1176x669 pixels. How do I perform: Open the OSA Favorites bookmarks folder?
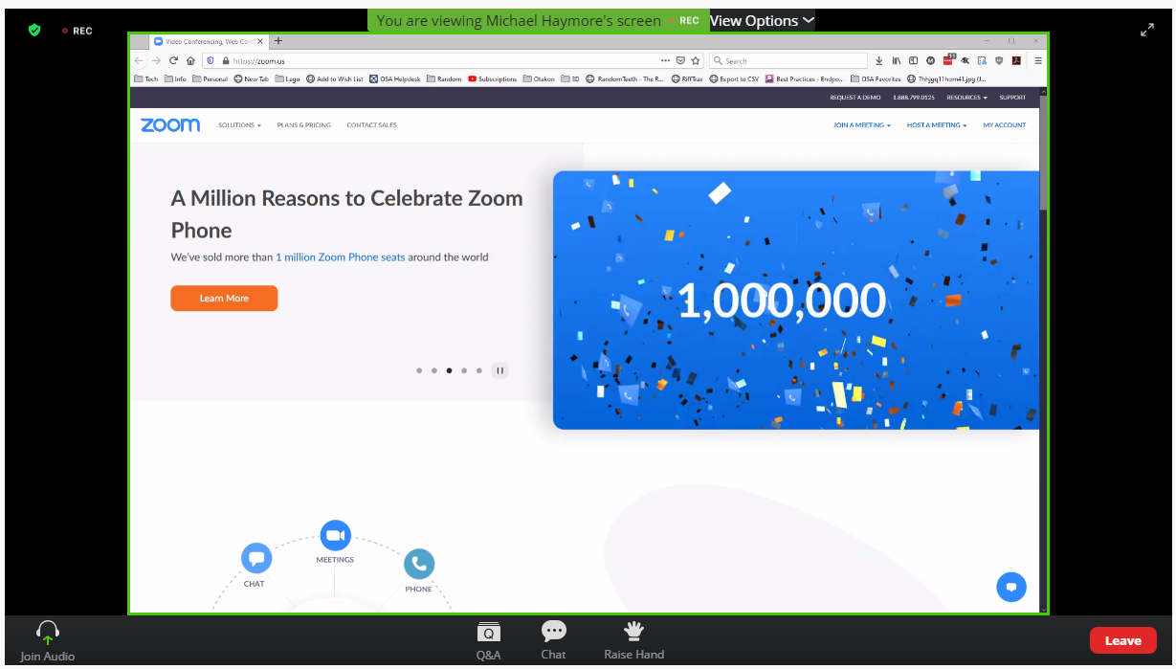[875, 79]
